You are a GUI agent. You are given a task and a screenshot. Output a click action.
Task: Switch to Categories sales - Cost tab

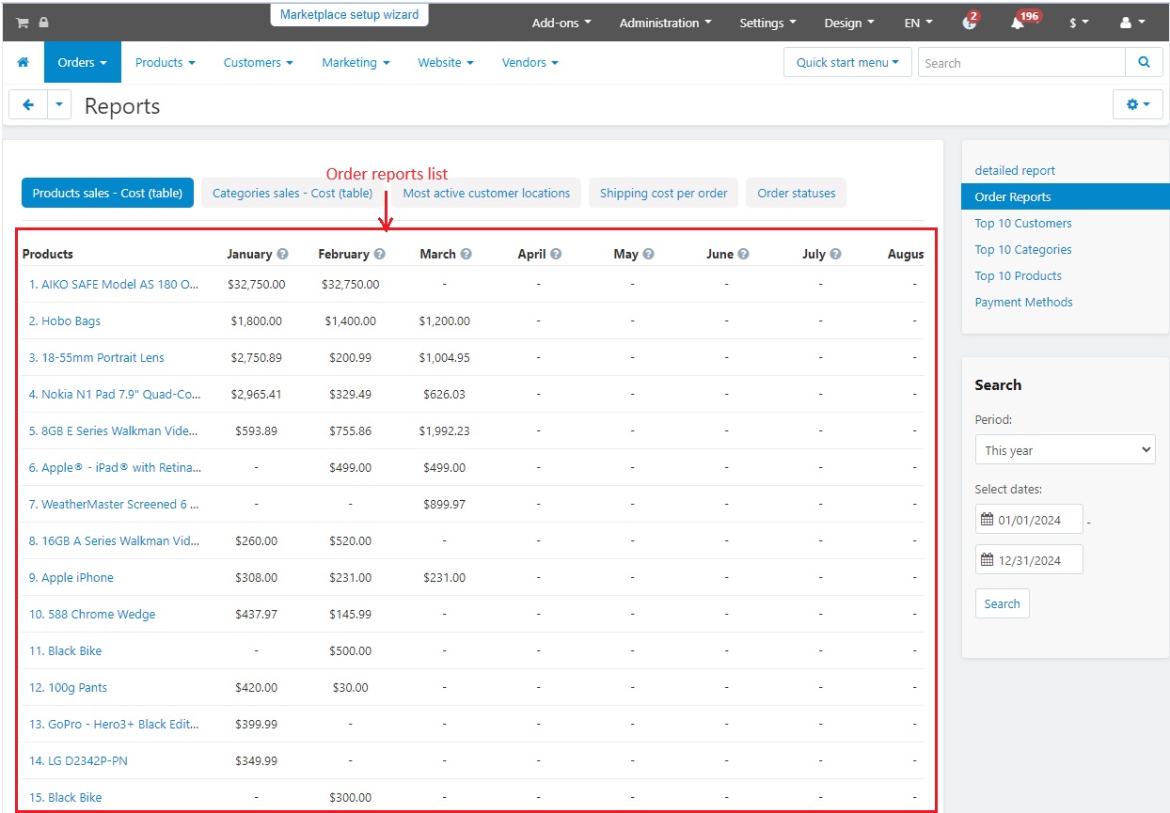292,193
